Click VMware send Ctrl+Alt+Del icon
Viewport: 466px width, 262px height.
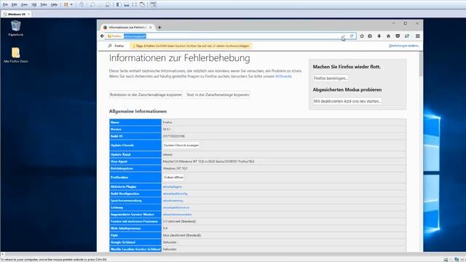(81, 5)
